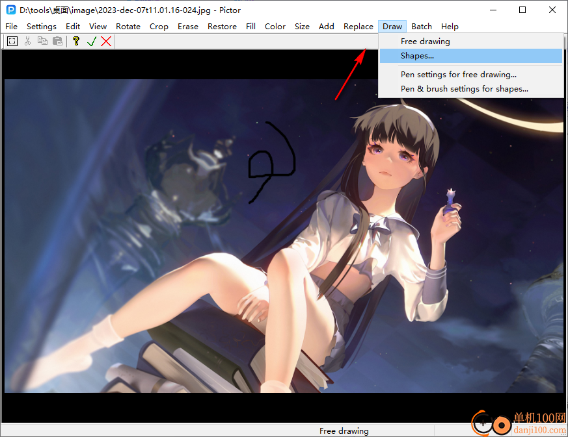Open Pen & brush settings for shapes...

(x=471, y=89)
